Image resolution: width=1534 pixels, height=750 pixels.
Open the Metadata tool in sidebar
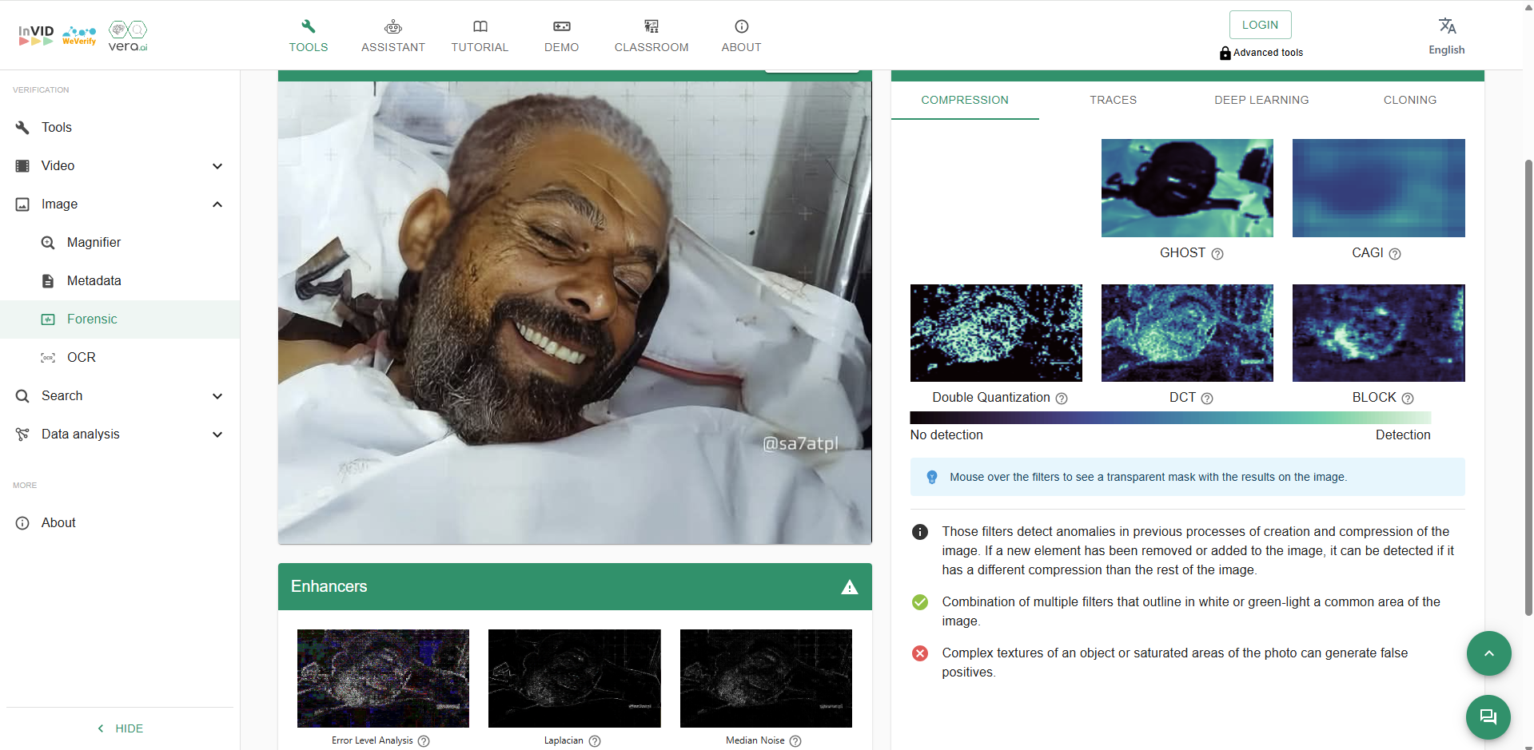[x=94, y=281]
